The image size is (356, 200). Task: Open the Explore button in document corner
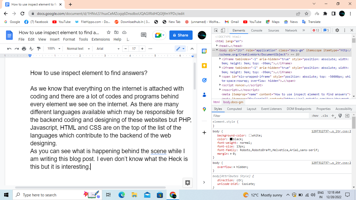(187, 183)
